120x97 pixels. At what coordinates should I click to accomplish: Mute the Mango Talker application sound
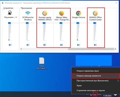(62, 45)
